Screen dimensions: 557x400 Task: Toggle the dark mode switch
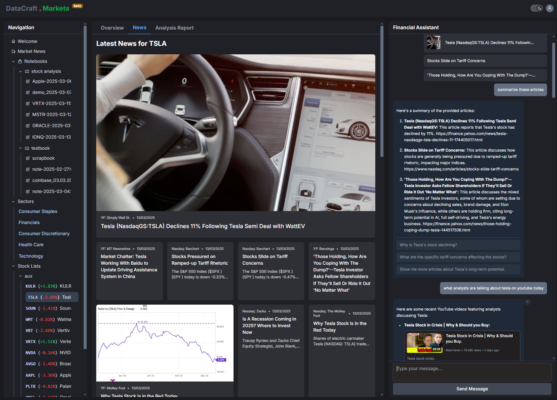click(x=536, y=8)
